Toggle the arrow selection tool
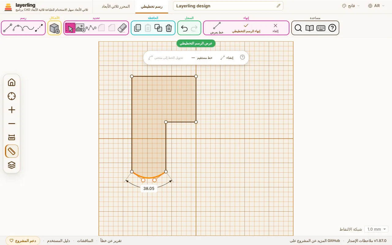The height and width of the screenshot is (245, 392). click(70, 28)
